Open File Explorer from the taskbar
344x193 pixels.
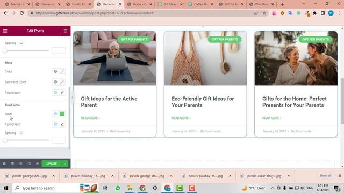[130, 188]
